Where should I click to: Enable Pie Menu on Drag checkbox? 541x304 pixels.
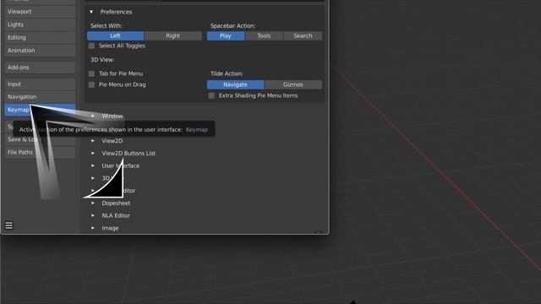point(91,84)
